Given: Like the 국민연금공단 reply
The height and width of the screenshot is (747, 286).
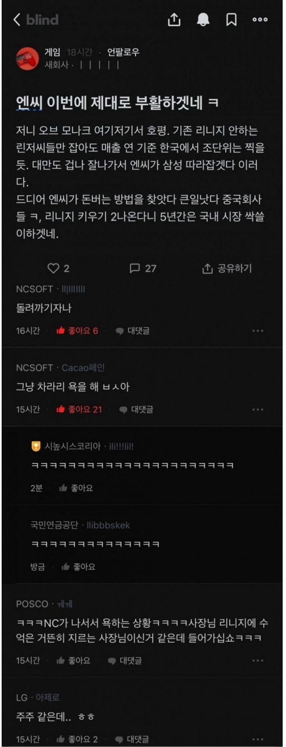Looking at the screenshot, I should [78, 567].
